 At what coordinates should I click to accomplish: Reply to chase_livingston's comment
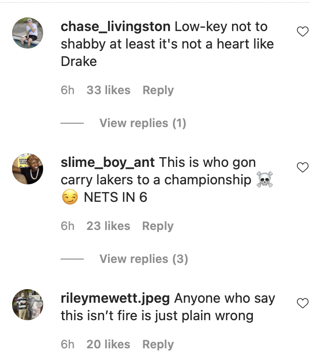click(158, 90)
